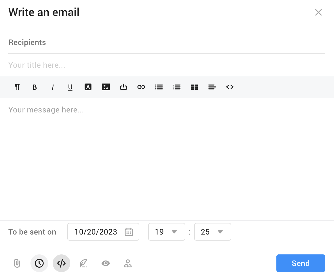Viewport: 334px width, 279px height.
Task: Toggle bold text formatting
Action: point(35,87)
